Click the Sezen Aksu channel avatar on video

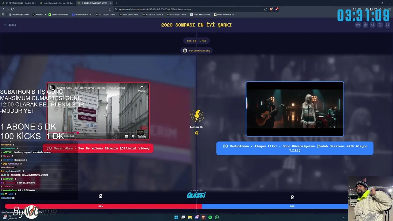coord(53,88)
